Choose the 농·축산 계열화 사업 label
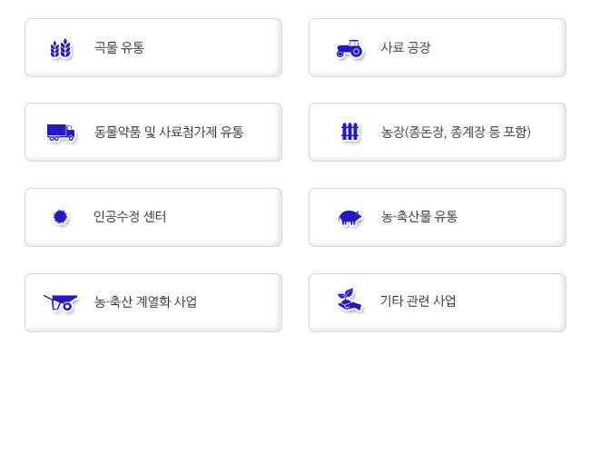590x473 pixels. tap(145, 301)
